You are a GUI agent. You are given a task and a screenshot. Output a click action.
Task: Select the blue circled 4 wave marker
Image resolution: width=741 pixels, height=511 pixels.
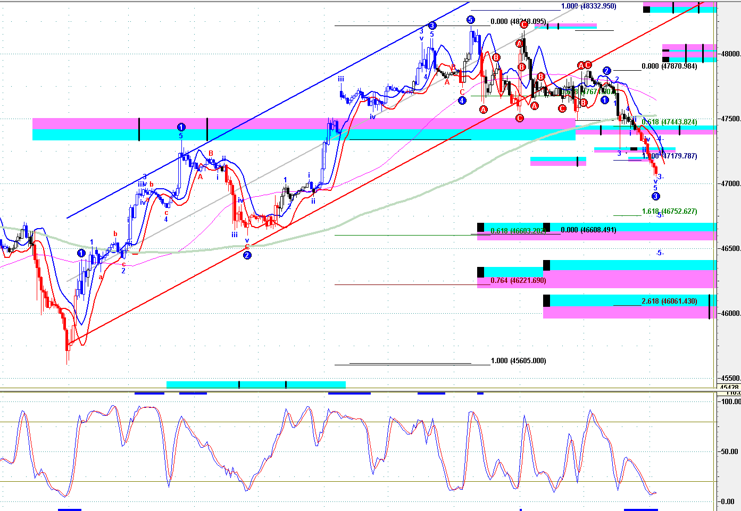(x=462, y=100)
